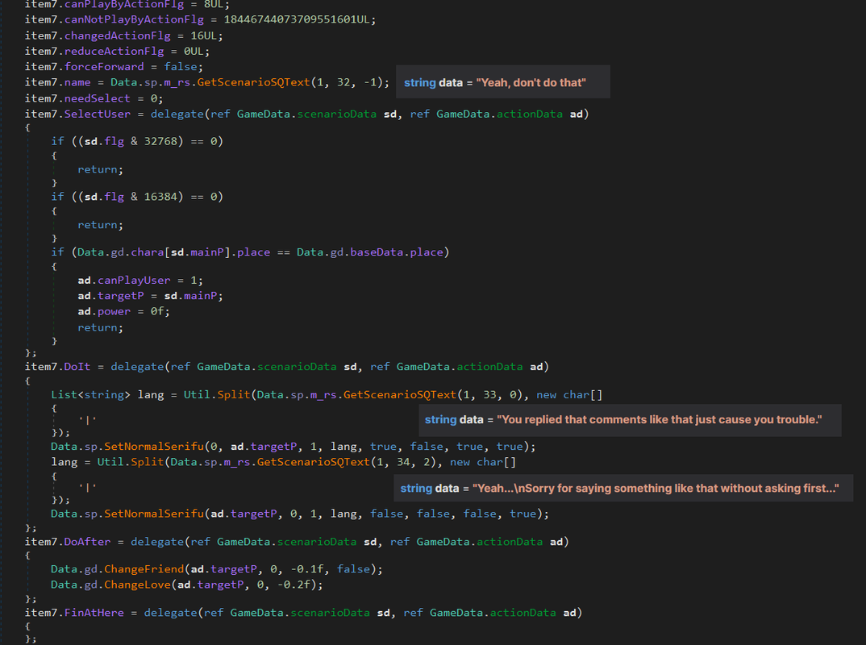Image resolution: width=866 pixels, height=645 pixels.
Task: Click the forceForward property name
Action: tap(104, 67)
